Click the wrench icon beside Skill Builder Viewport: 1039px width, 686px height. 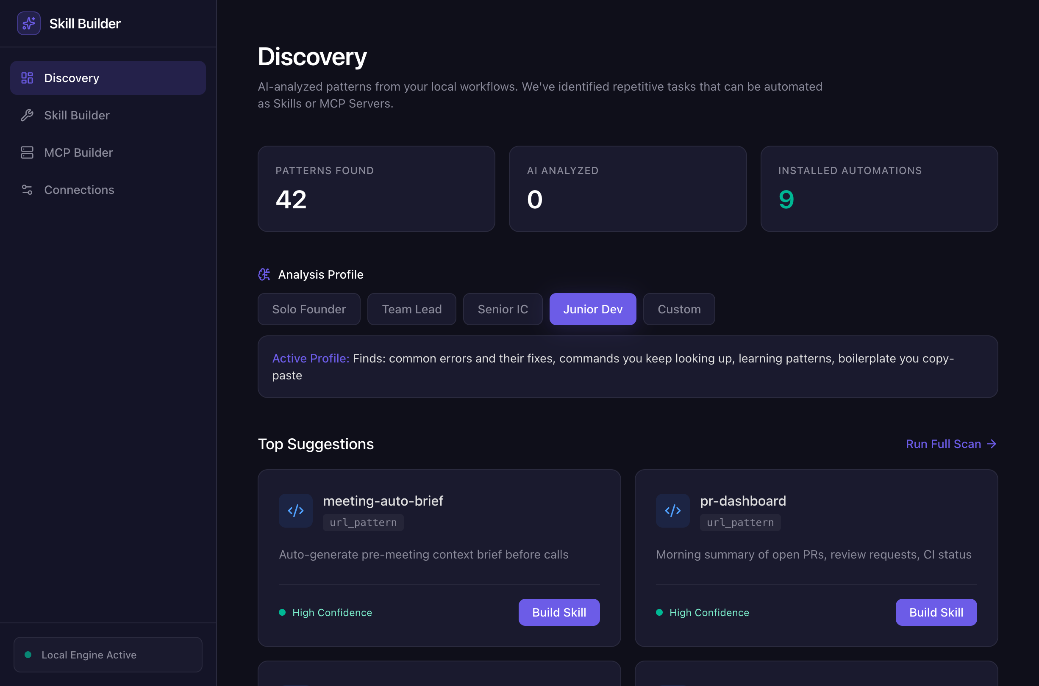click(27, 115)
